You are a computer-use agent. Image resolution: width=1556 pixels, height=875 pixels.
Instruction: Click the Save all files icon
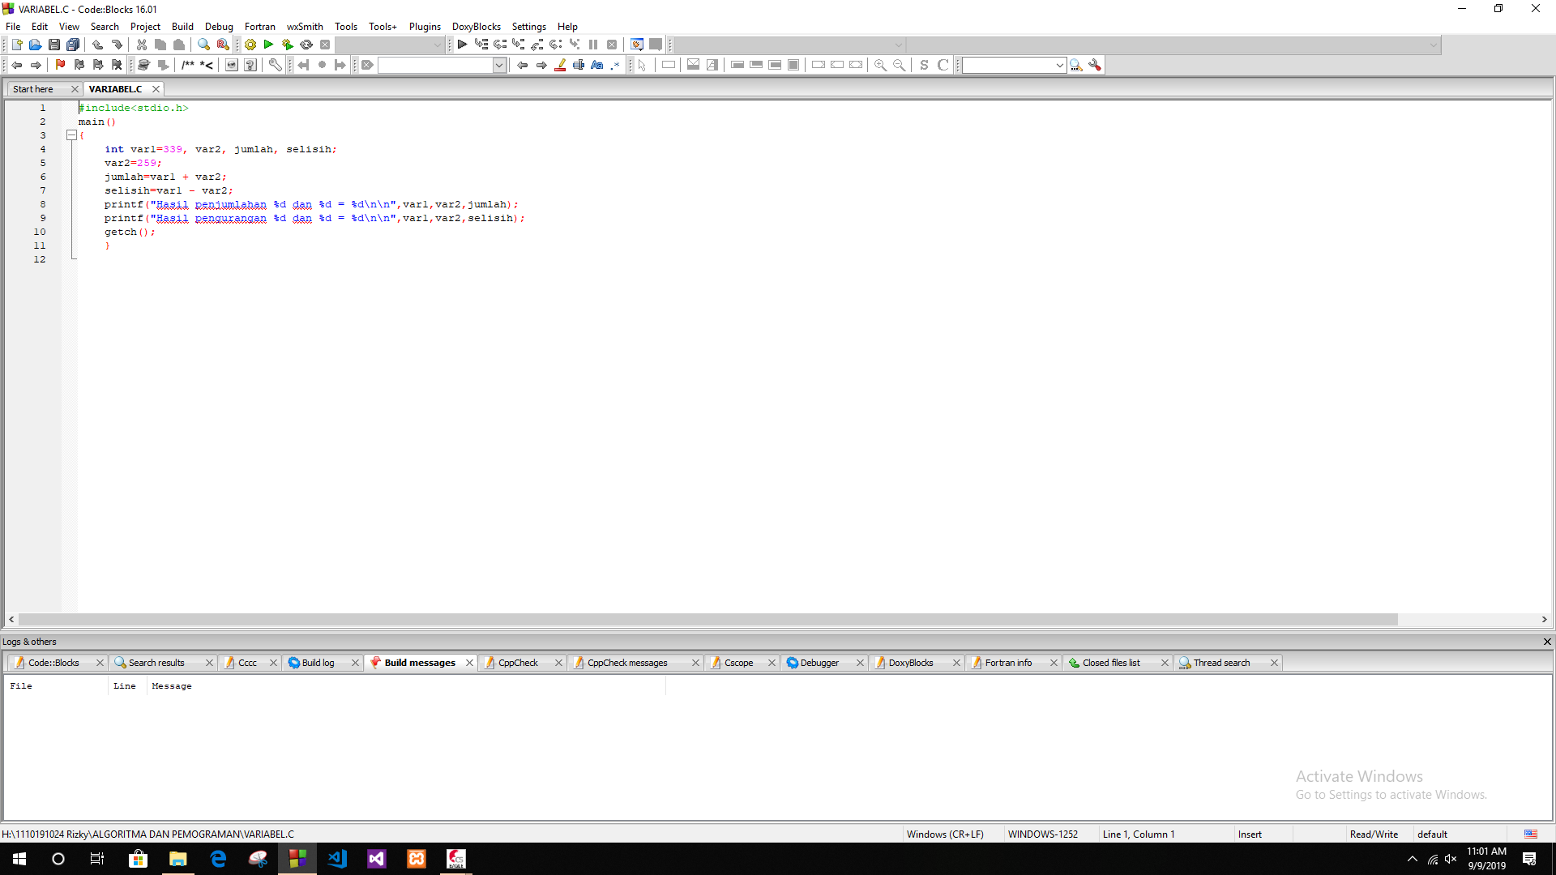(x=73, y=45)
